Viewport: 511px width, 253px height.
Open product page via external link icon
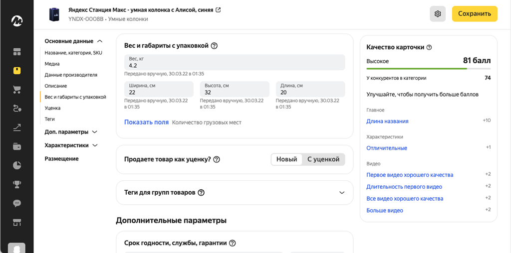point(218,10)
